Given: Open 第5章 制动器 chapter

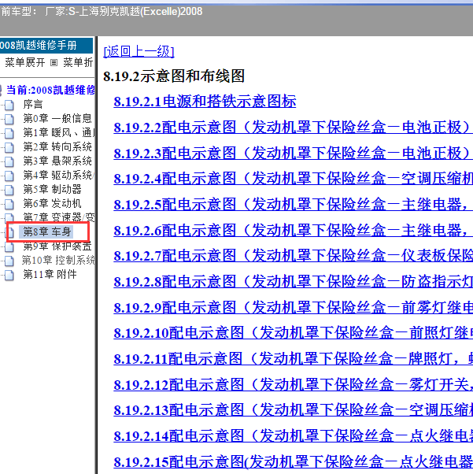Looking at the screenshot, I should pos(52,189).
